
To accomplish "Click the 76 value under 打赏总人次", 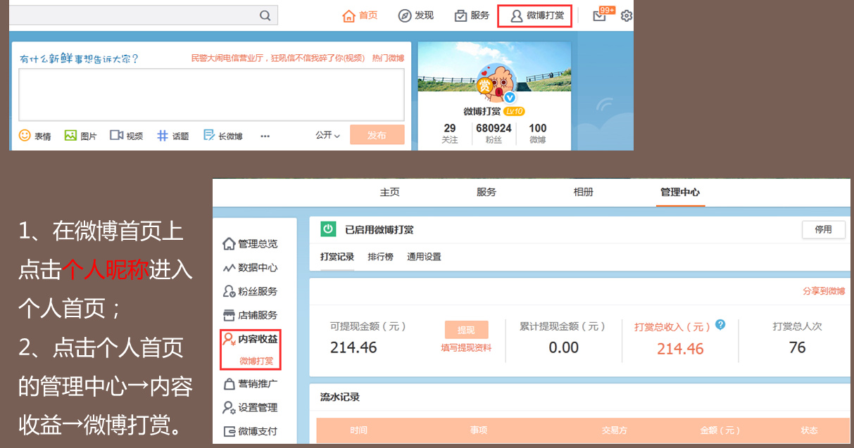I will click(x=798, y=347).
